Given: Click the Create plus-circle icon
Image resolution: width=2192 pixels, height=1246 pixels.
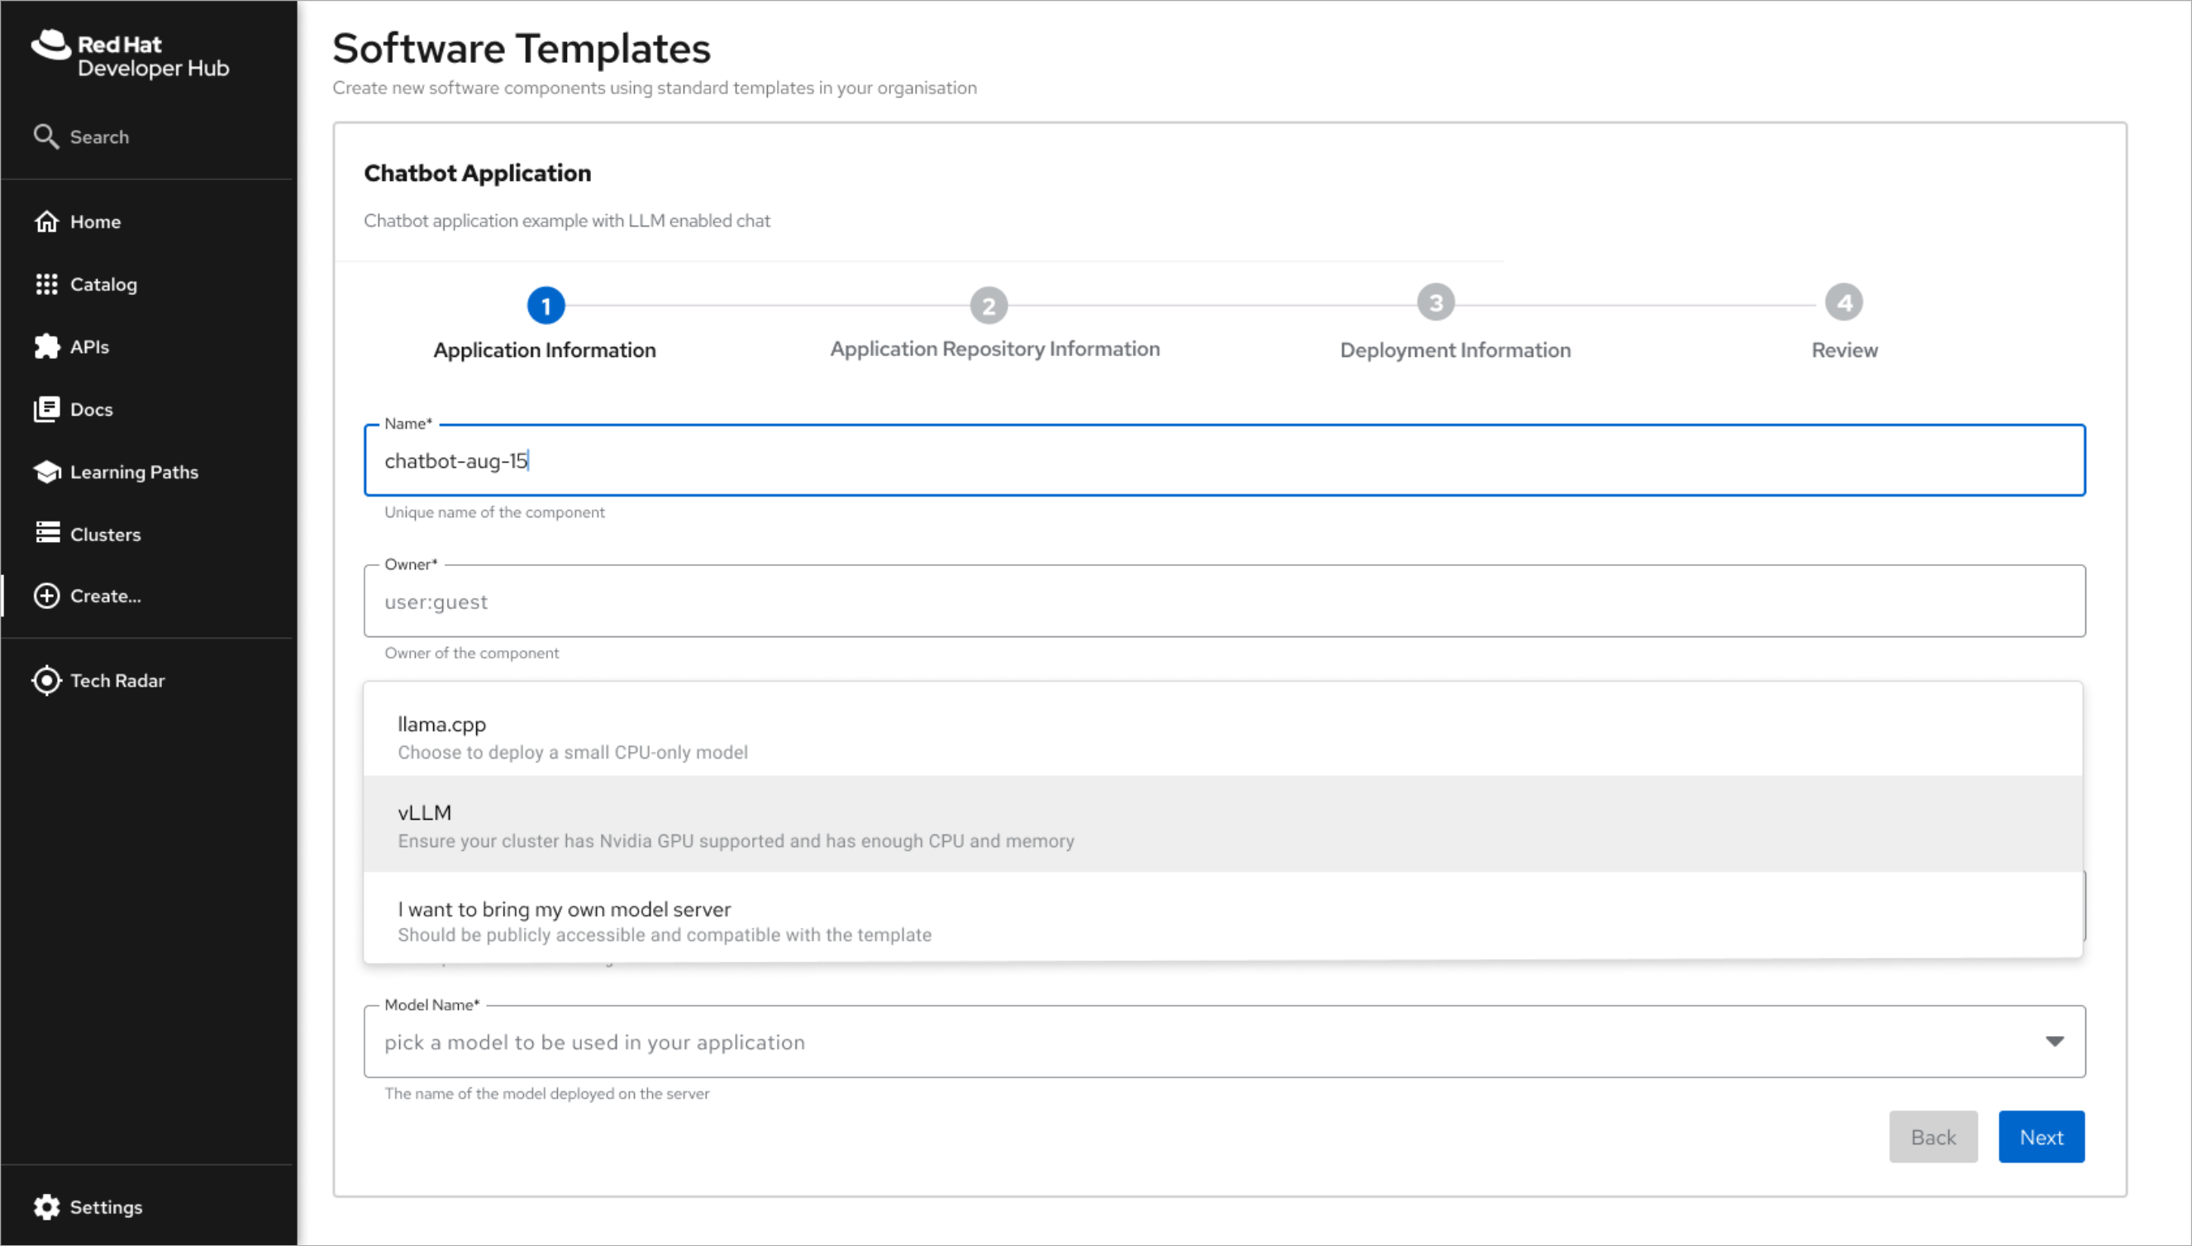Looking at the screenshot, I should pos(46,596).
